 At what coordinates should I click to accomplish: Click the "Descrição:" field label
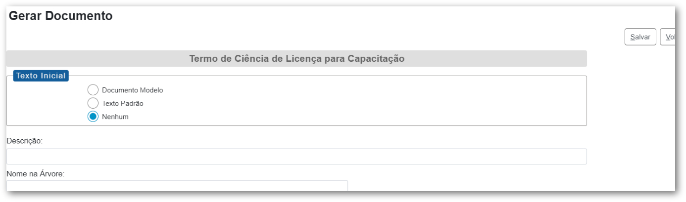[x=25, y=141]
